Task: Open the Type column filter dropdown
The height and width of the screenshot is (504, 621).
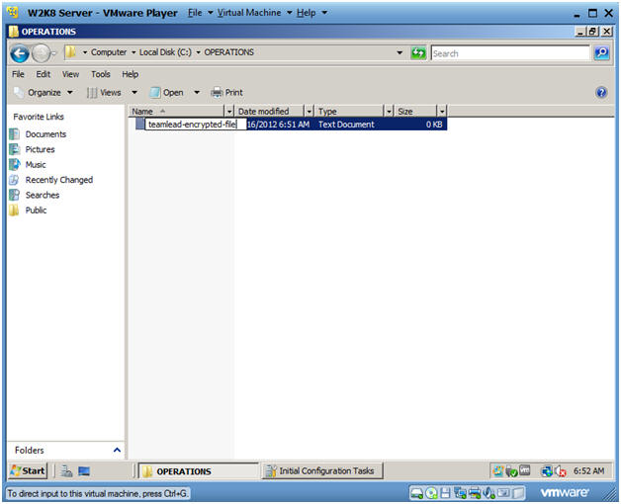Action: click(x=389, y=112)
